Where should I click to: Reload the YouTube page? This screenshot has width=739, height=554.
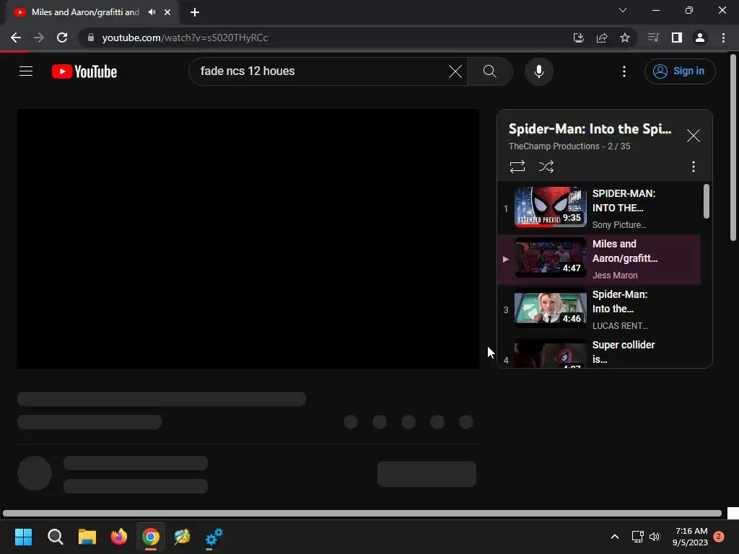pyautogui.click(x=62, y=38)
